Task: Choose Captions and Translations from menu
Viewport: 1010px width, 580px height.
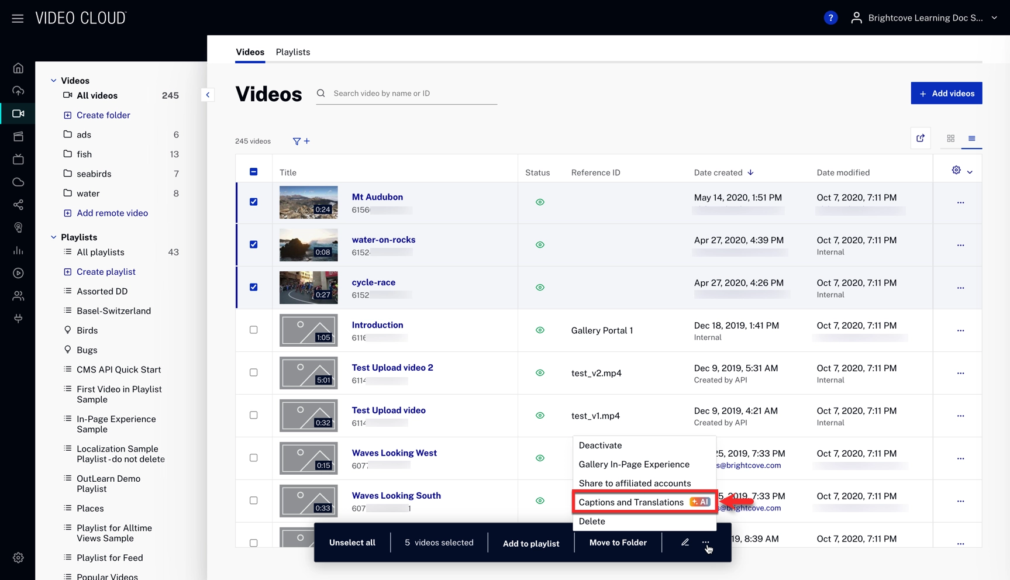Action: 631,502
